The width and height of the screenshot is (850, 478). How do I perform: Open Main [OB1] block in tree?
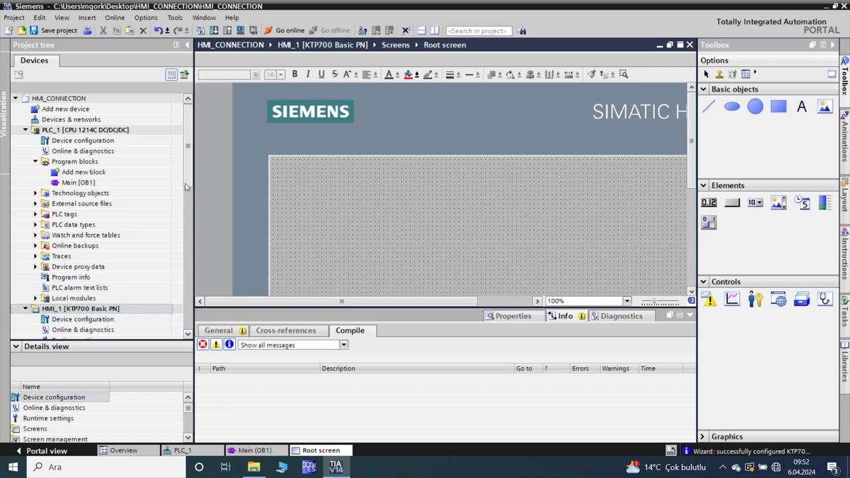tap(78, 183)
